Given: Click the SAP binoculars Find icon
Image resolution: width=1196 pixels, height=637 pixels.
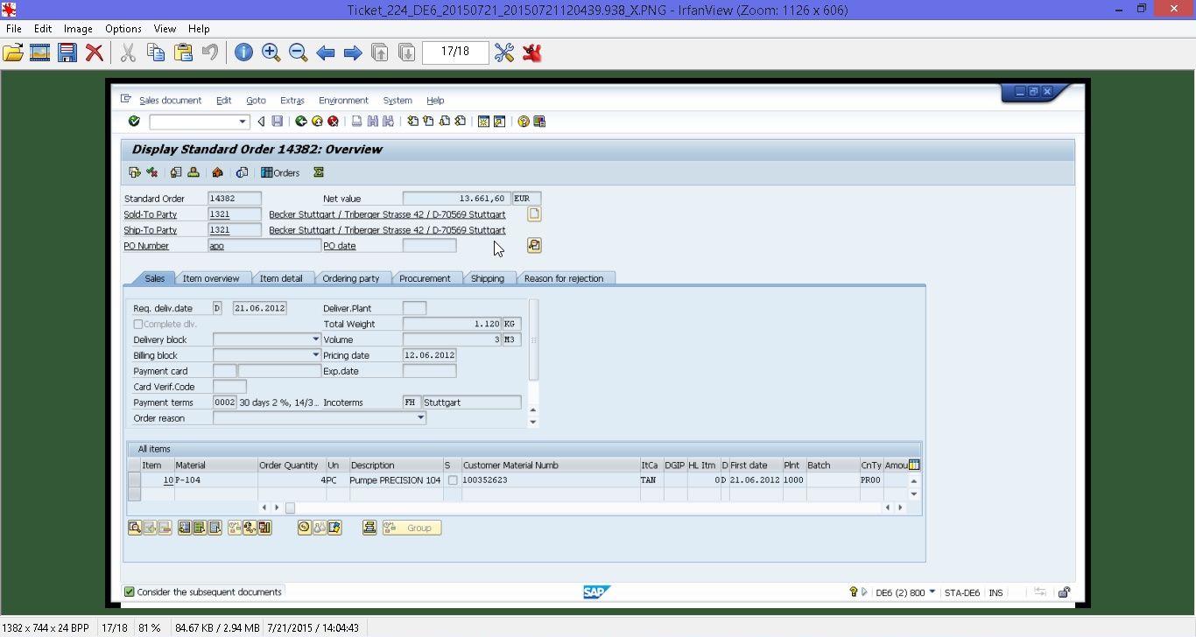Looking at the screenshot, I should point(372,122).
